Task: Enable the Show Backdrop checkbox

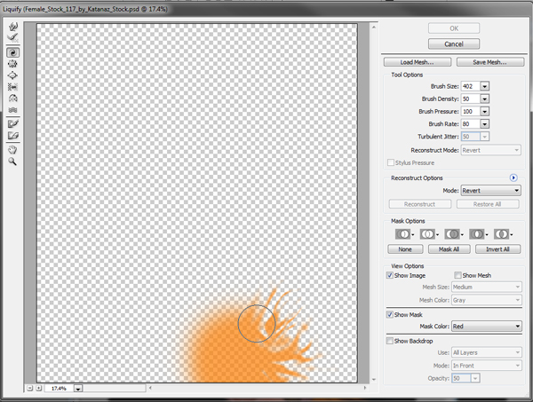Action: point(390,341)
